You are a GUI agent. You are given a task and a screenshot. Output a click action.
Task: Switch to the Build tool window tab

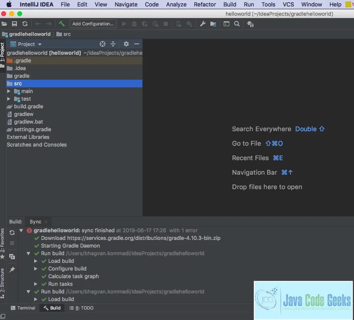click(x=52, y=308)
